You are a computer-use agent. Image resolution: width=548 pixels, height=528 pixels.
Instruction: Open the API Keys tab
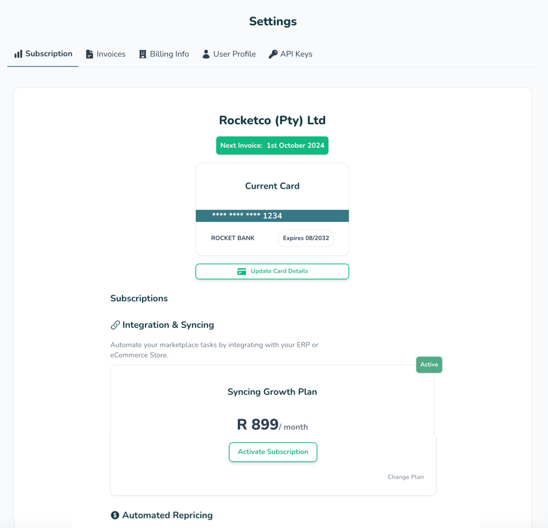[x=290, y=54]
